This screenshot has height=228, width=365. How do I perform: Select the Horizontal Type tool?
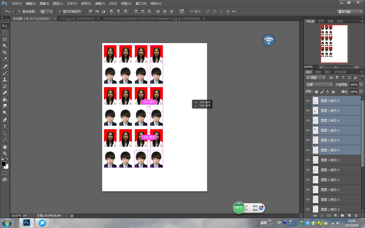point(5,126)
